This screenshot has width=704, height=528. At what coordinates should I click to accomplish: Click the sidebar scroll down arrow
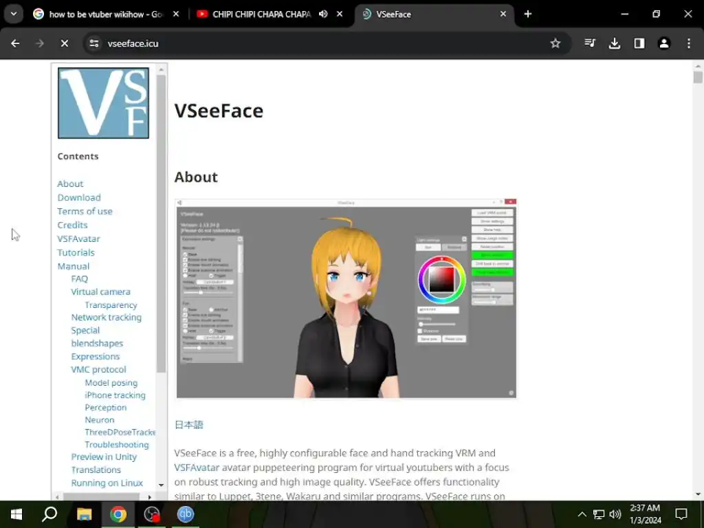tap(161, 485)
